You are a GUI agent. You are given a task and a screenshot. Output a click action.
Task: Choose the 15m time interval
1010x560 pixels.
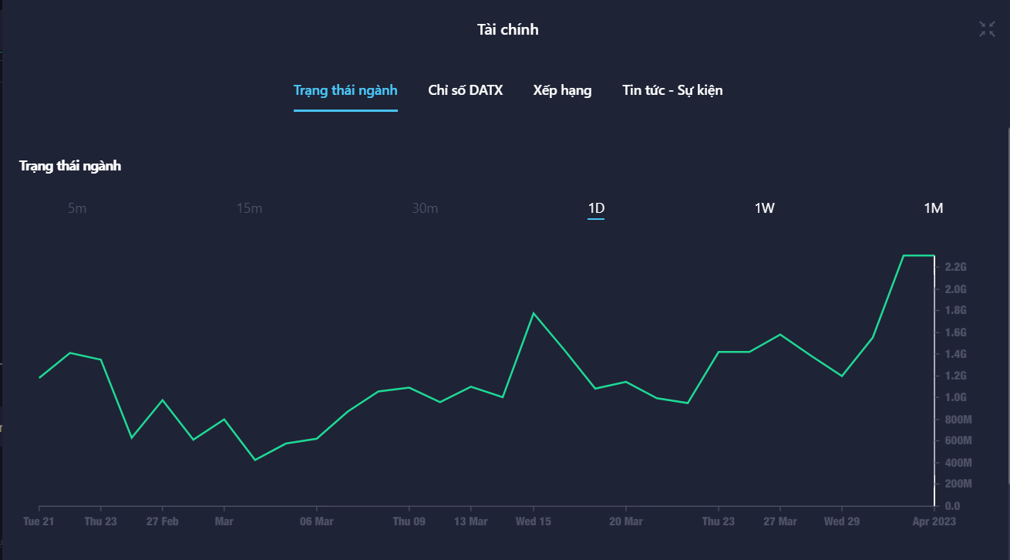point(249,208)
